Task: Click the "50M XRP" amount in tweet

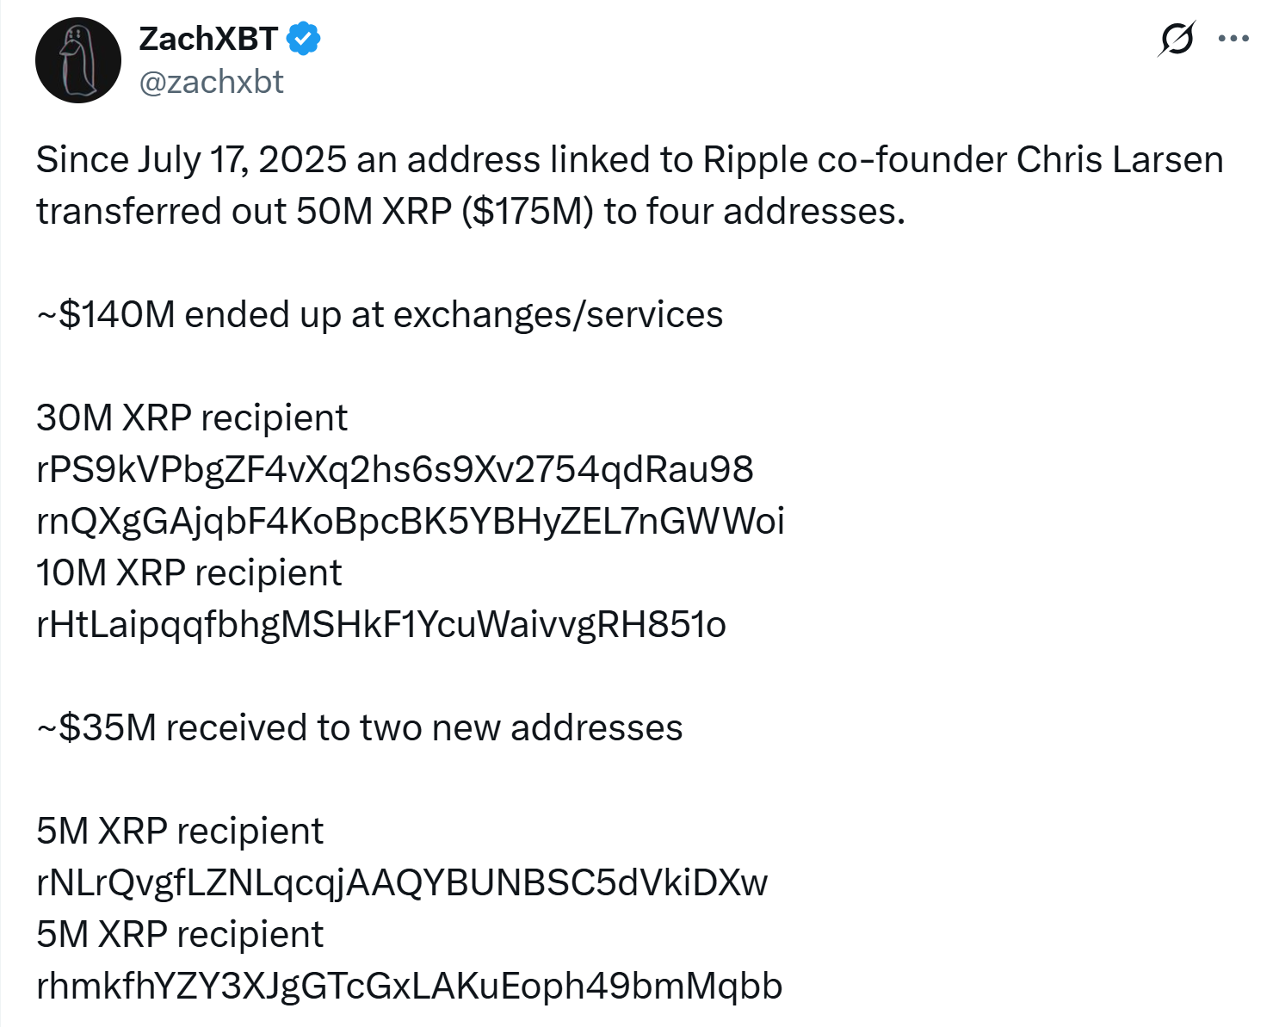Action: click(374, 212)
